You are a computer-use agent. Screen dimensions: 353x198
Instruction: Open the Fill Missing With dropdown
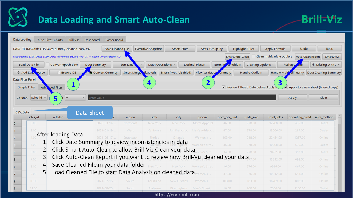click(326, 65)
